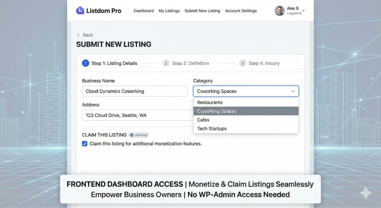The width and height of the screenshot is (381, 208).
Task: Click the sparkle icon in bottom corner
Action: click(365, 193)
